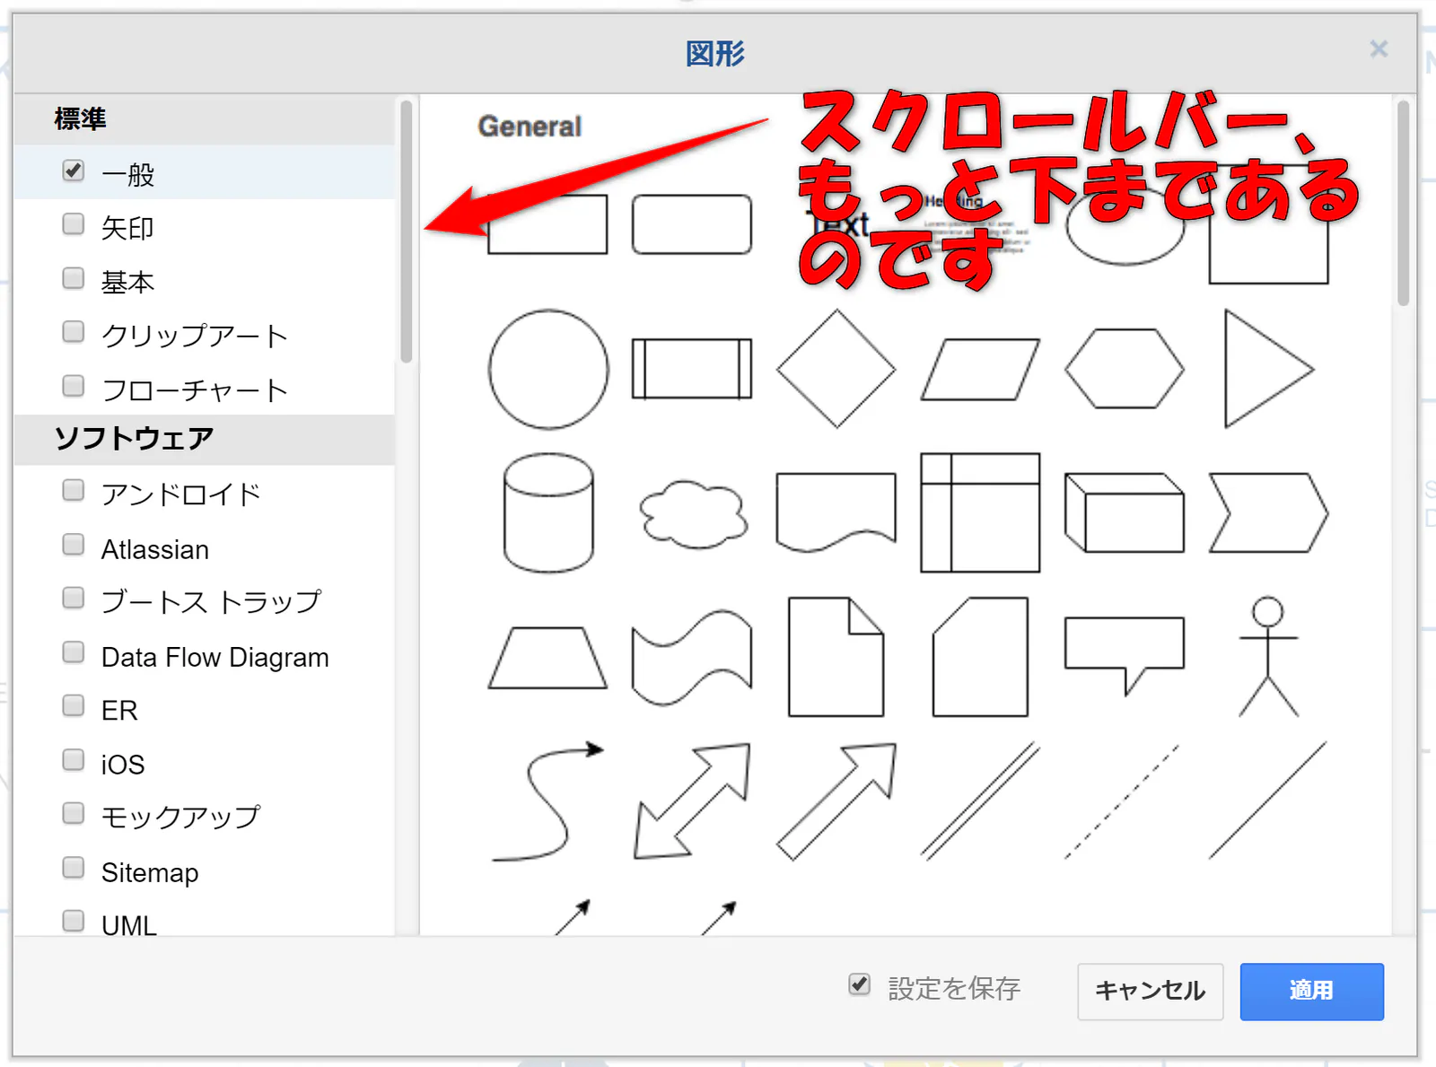Click the hexagon shape

(x=1125, y=369)
